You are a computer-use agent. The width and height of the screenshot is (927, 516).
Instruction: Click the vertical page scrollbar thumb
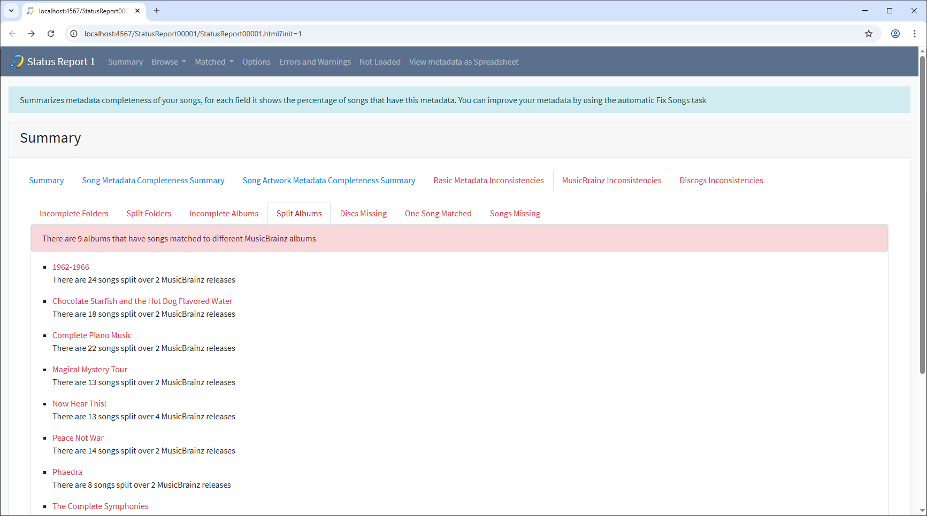click(x=923, y=214)
